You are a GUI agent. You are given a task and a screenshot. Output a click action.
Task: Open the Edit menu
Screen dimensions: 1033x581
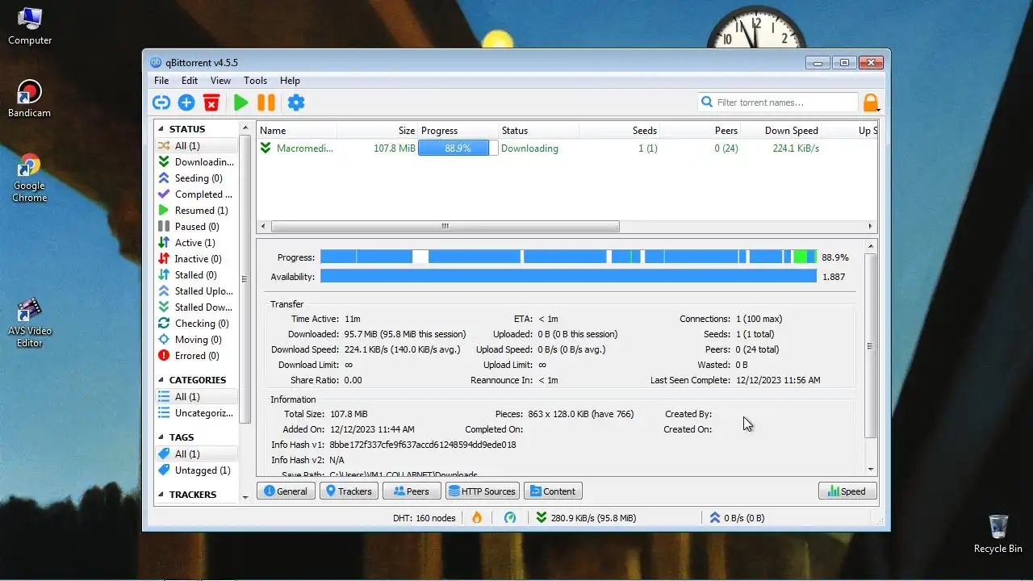190,81
